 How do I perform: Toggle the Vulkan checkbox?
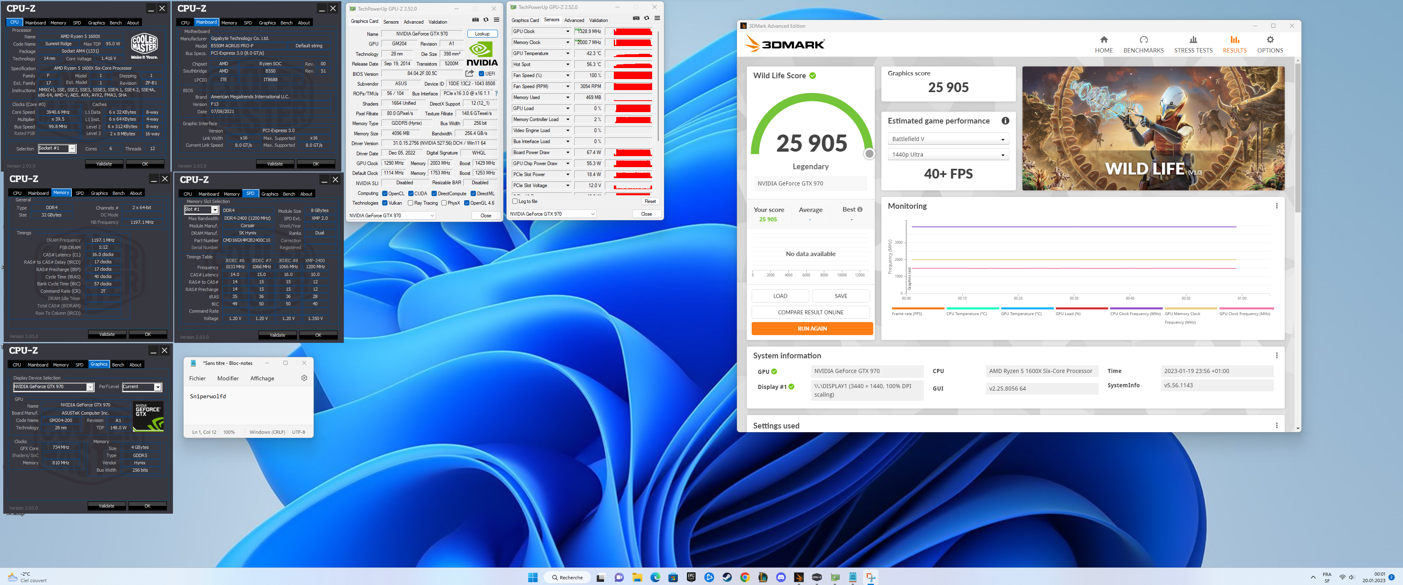385,203
